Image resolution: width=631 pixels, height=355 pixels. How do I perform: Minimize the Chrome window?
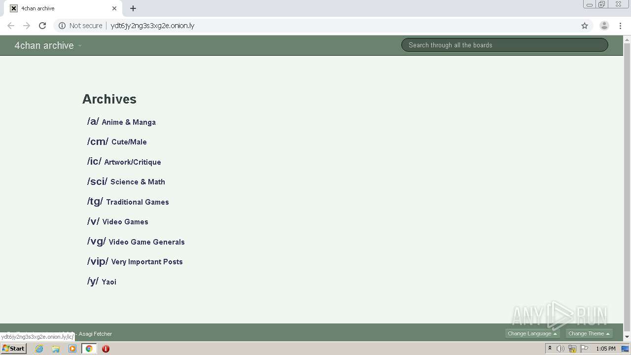click(590, 4)
